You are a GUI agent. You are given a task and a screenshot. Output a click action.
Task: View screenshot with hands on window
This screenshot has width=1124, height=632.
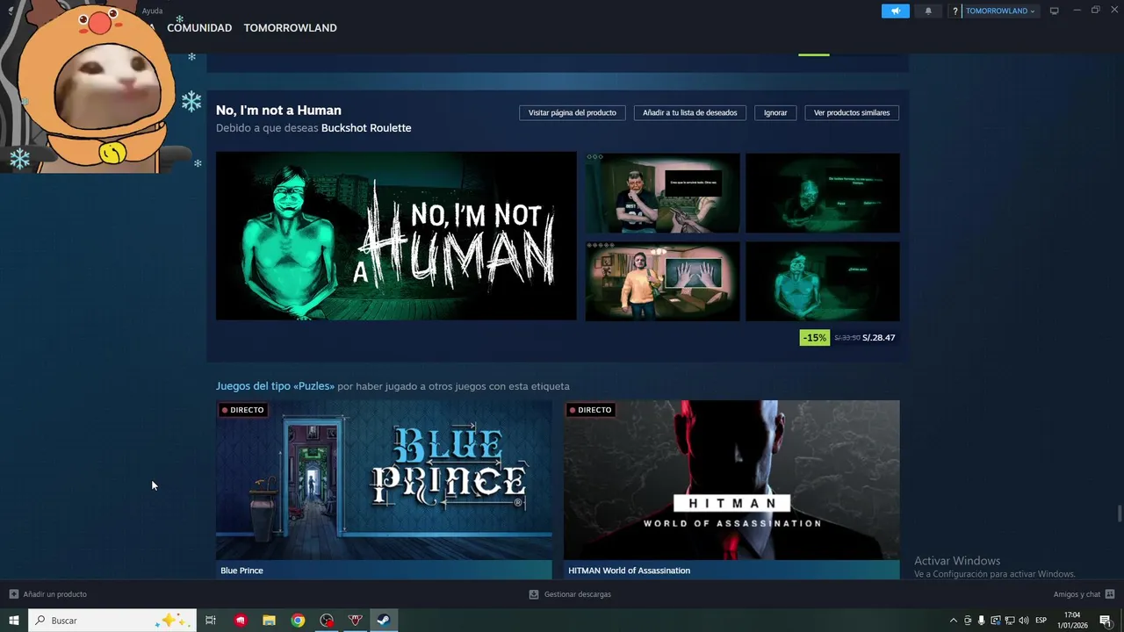[662, 282]
